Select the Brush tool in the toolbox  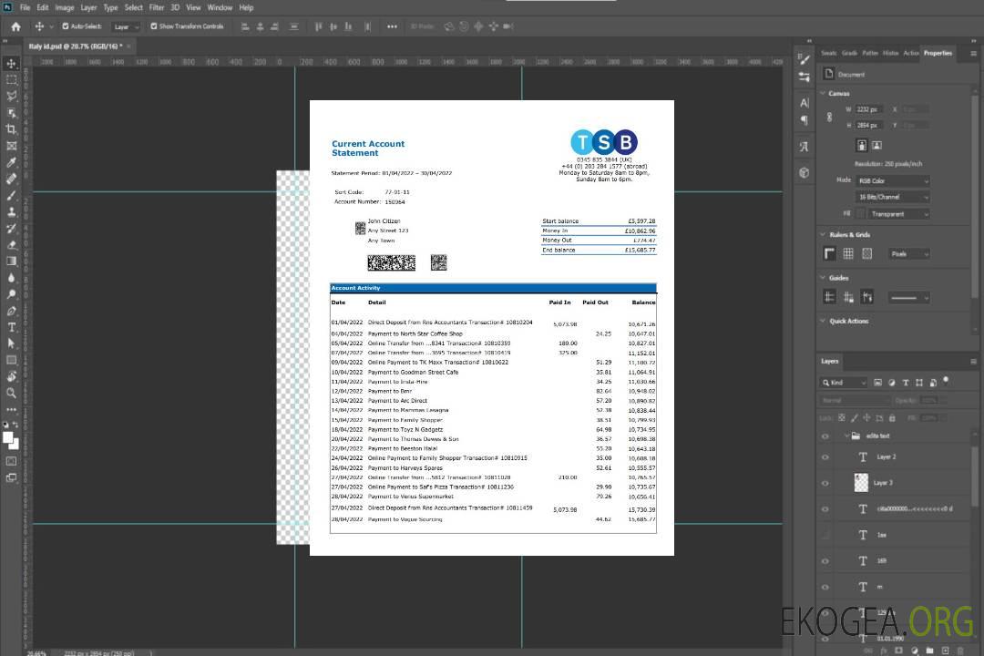tap(11, 195)
